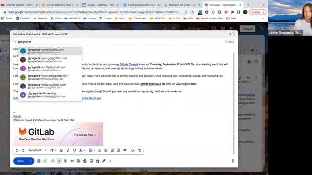Click the Send button
Viewport: 312px width, 175px height.
pyautogui.click(x=20, y=161)
